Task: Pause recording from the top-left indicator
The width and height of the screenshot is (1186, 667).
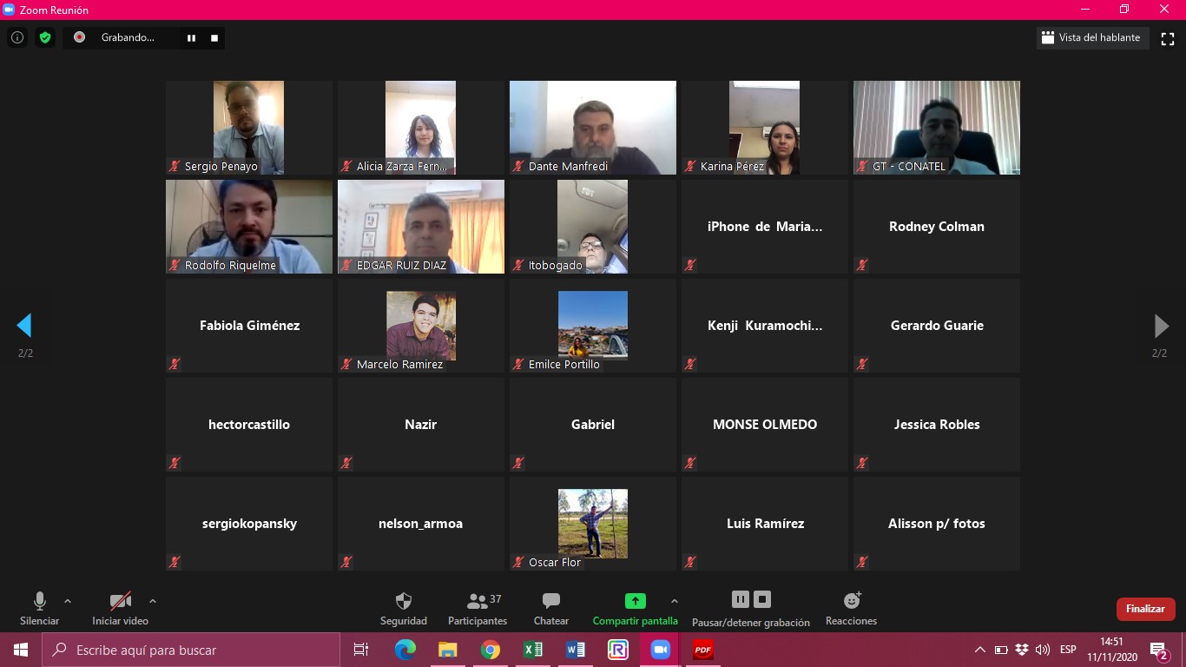Action: coord(191,37)
